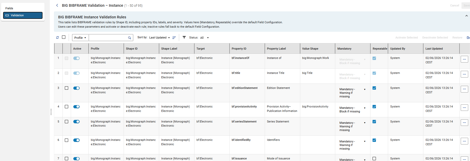Tick the select-all checkbox in toolbar
Image resolution: width=470 pixels, height=161 pixels.
pyautogui.click(x=64, y=37)
